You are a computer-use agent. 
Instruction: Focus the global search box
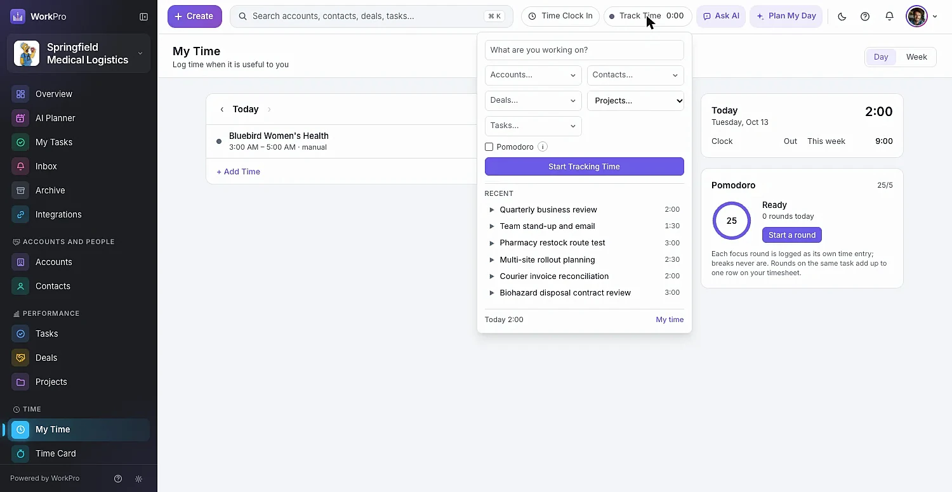tap(371, 16)
